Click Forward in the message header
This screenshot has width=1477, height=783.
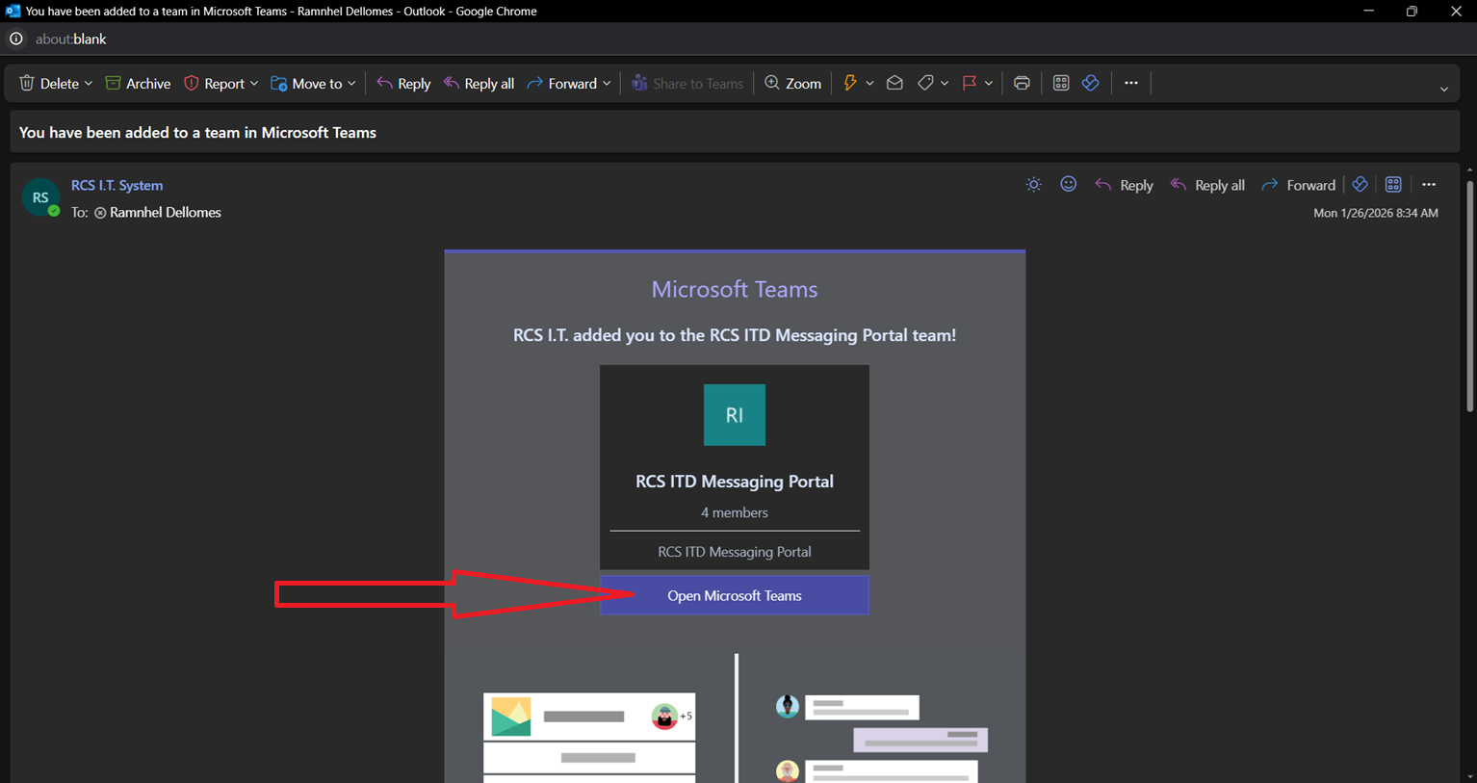pyautogui.click(x=1299, y=185)
